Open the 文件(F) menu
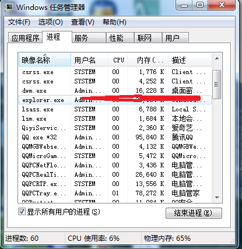Image resolution: width=242 pixels, height=249 pixels. point(19,22)
